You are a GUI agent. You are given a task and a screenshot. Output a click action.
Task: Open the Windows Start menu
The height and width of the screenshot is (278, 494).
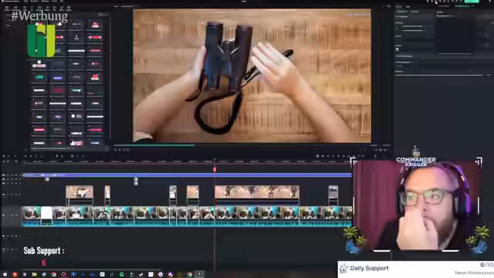coord(5,275)
